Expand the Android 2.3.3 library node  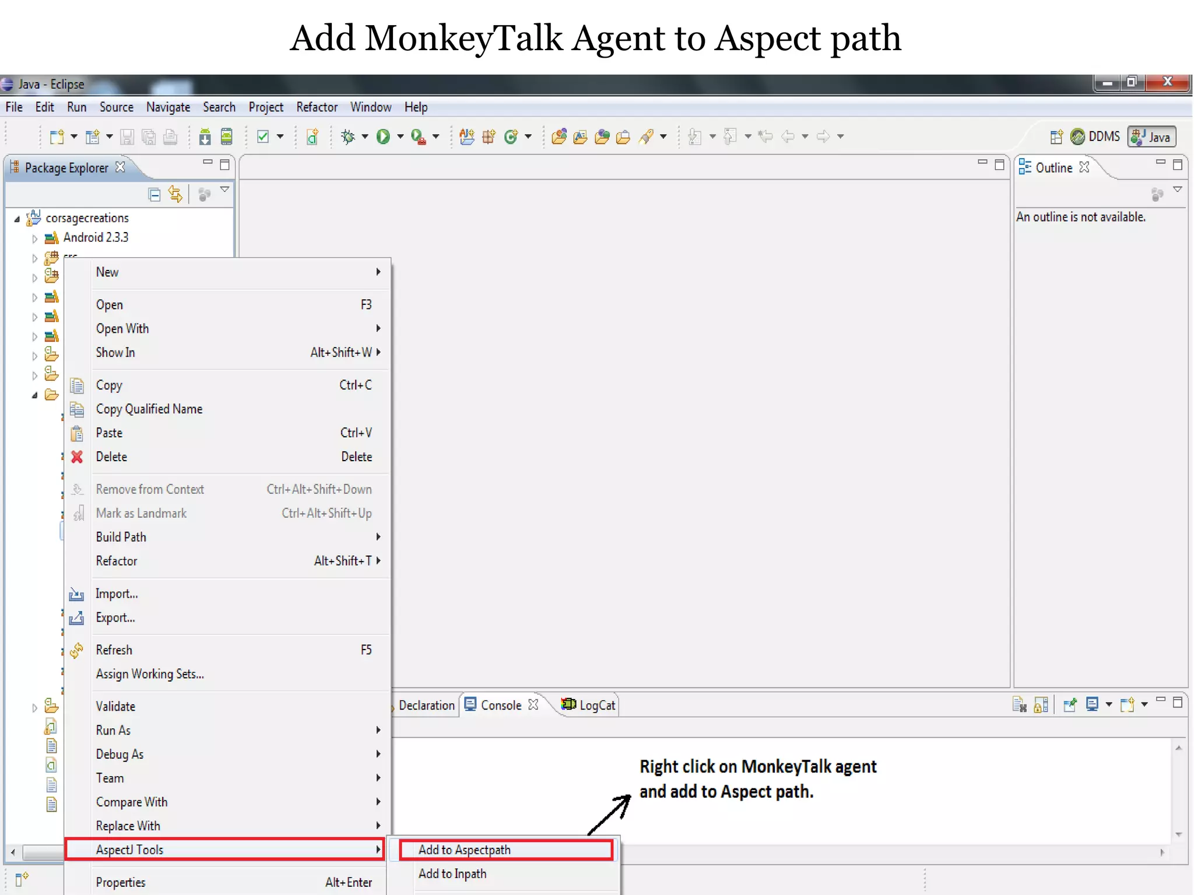click(34, 238)
